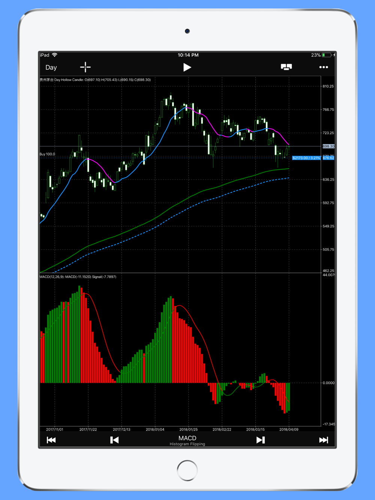Image resolution: width=375 pixels, height=500 pixels.
Task: Tap the 592.75 price axis label
Action: pyautogui.click(x=328, y=203)
